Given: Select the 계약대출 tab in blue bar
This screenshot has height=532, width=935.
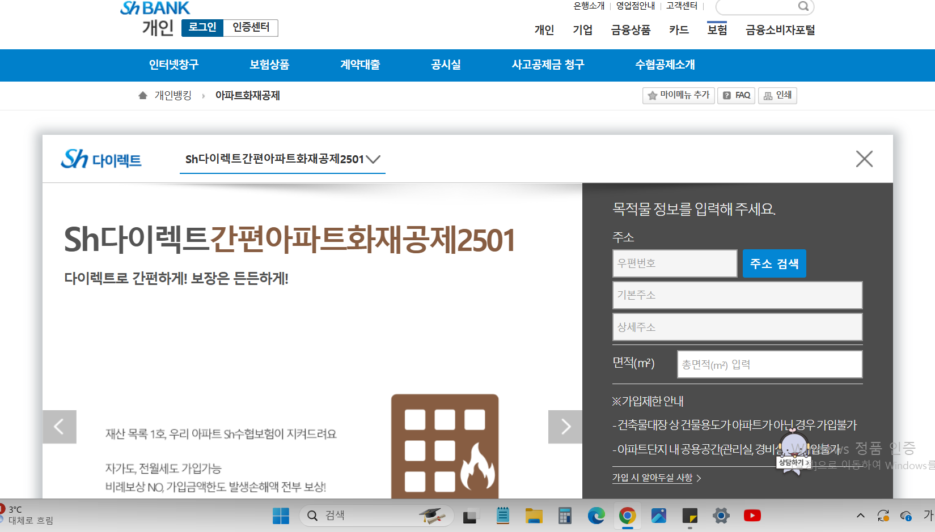Looking at the screenshot, I should point(360,65).
